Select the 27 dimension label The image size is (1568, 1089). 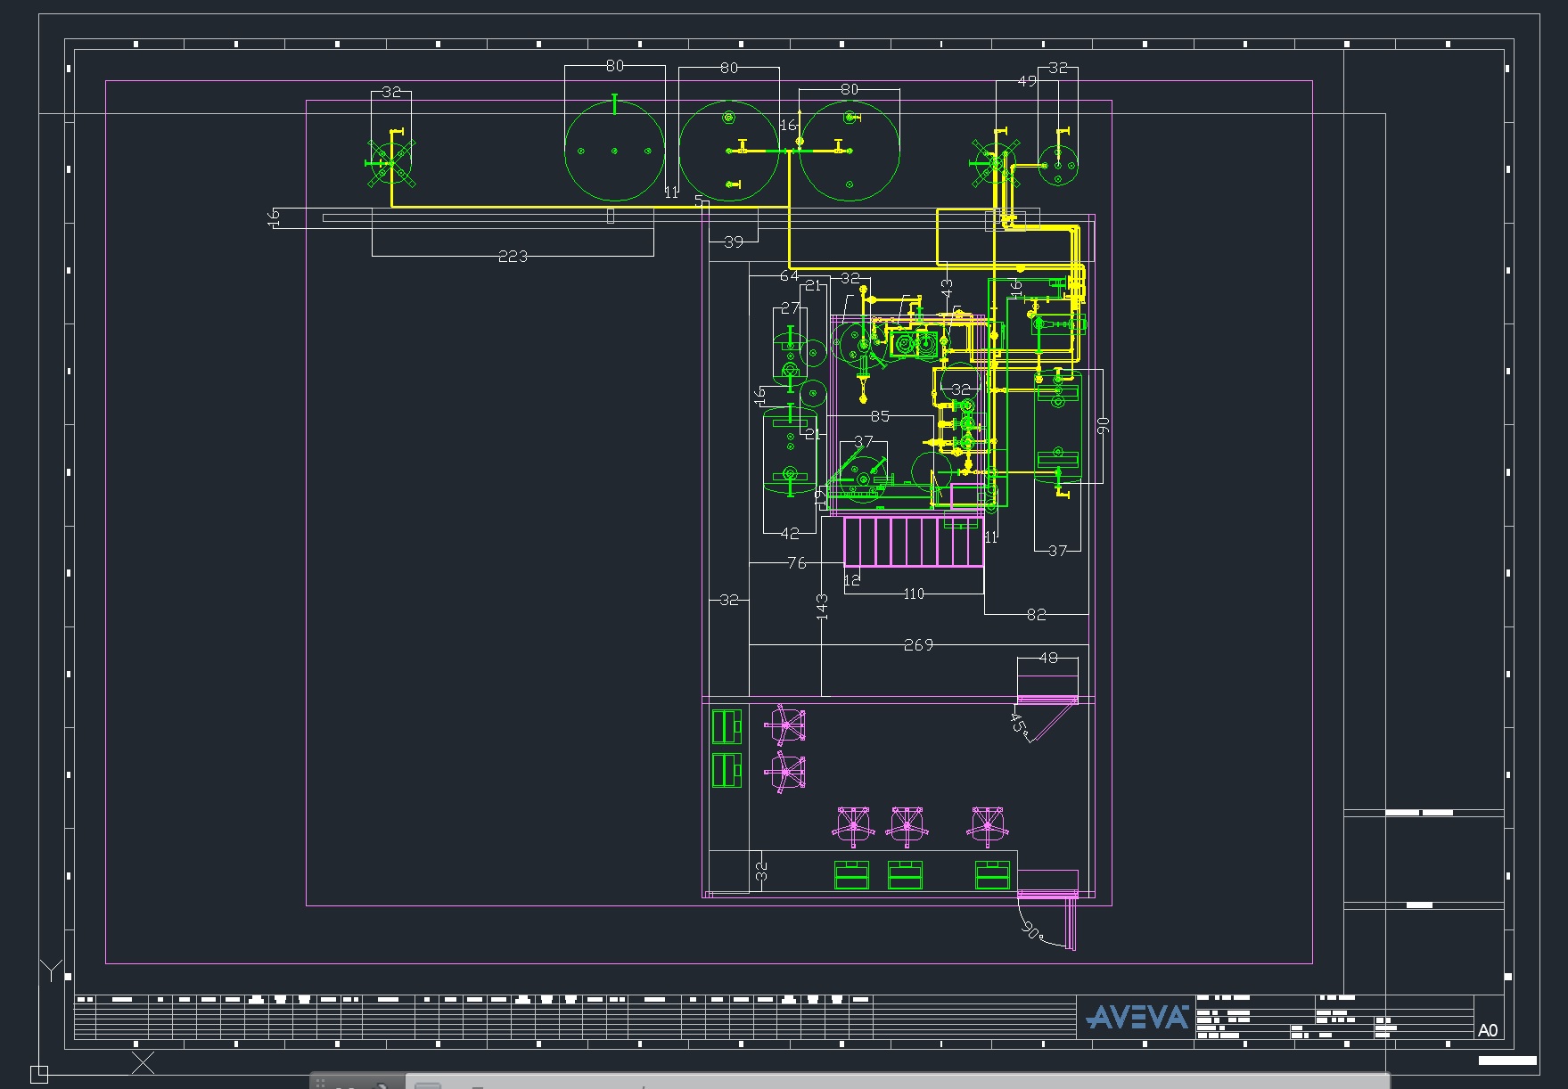[x=790, y=308]
